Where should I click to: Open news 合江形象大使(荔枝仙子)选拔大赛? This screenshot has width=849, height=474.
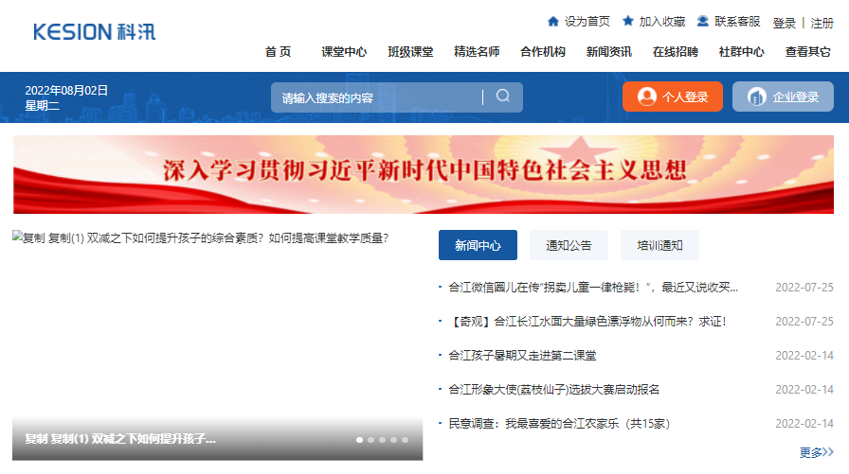tap(554, 390)
